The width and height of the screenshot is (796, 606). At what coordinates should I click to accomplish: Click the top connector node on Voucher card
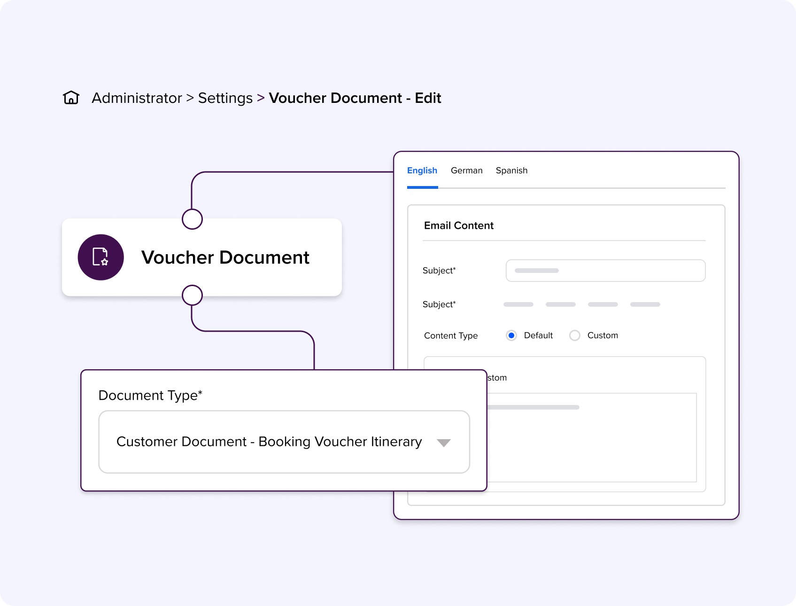point(192,219)
